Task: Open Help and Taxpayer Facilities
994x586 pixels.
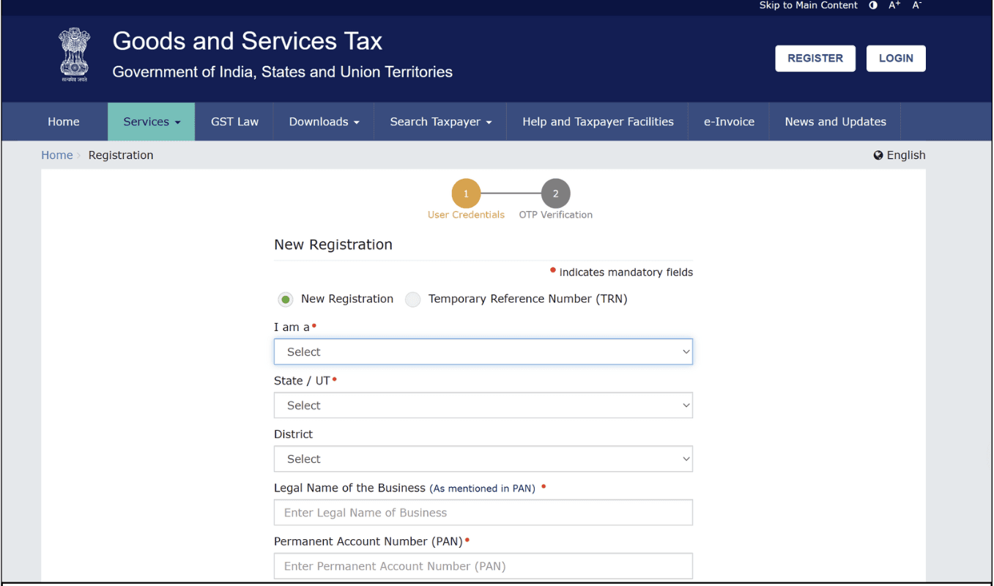Action: [598, 122]
